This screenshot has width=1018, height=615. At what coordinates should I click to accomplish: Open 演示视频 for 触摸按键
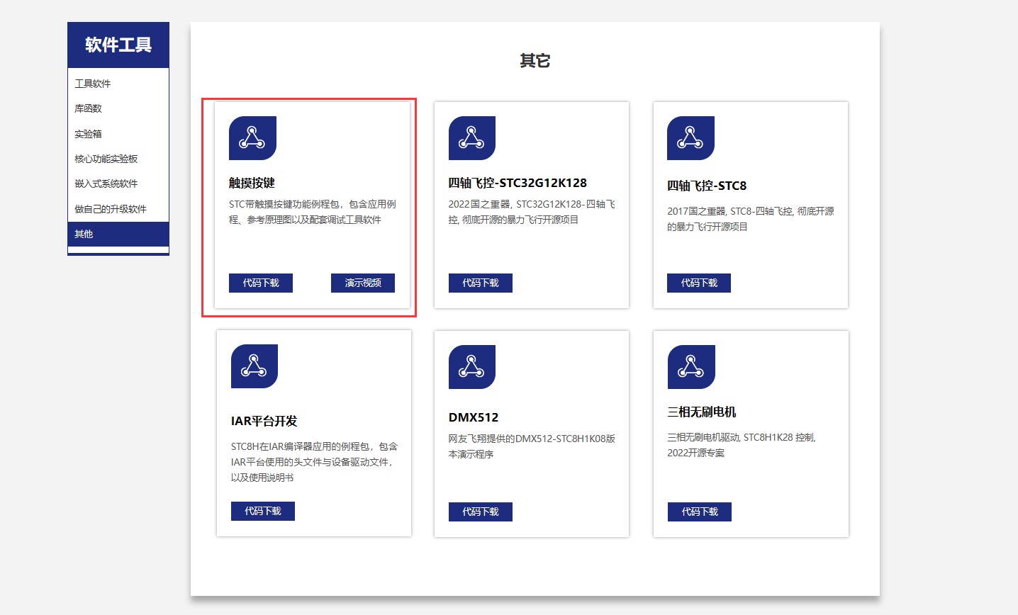(x=363, y=283)
